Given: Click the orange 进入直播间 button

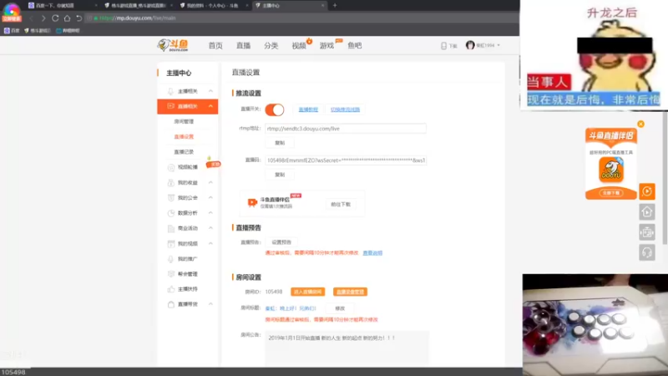Looking at the screenshot, I should 307,292.
